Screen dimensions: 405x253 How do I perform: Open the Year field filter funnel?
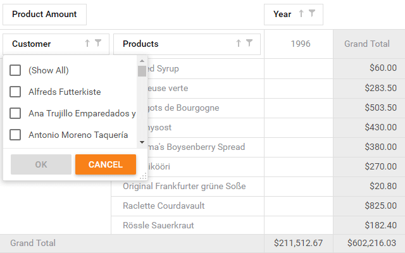(x=312, y=14)
